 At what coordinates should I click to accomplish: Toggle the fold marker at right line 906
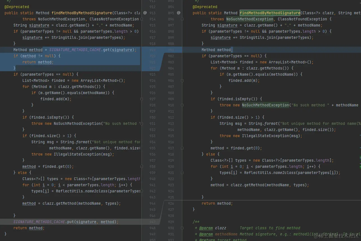coord(182,80)
